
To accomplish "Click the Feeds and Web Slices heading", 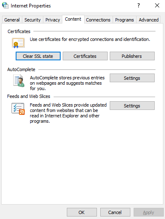I will point(28,96).
